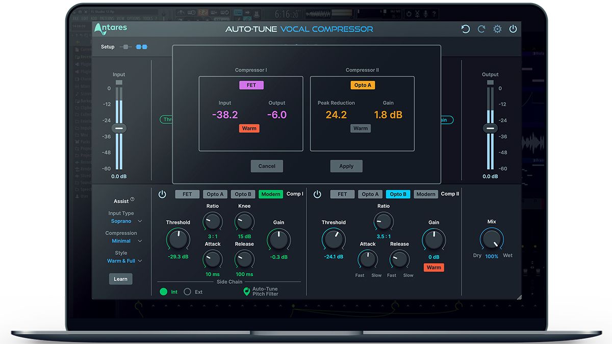This screenshot has height=344, width=612.
Task: Click the Comp I Ratio knob
Action: click(213, 221)
